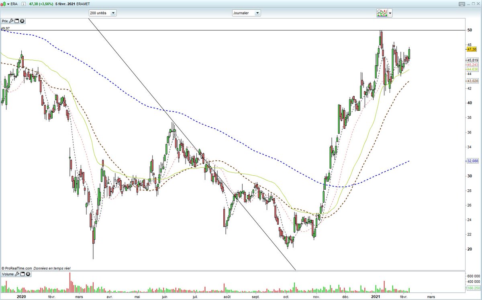
Task: Click the Volume panel label
Action: pyautogui.click(x=8, y=274)
